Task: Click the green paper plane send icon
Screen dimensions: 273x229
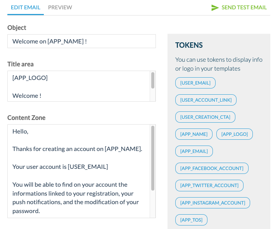Action: (x=215, y=8)
